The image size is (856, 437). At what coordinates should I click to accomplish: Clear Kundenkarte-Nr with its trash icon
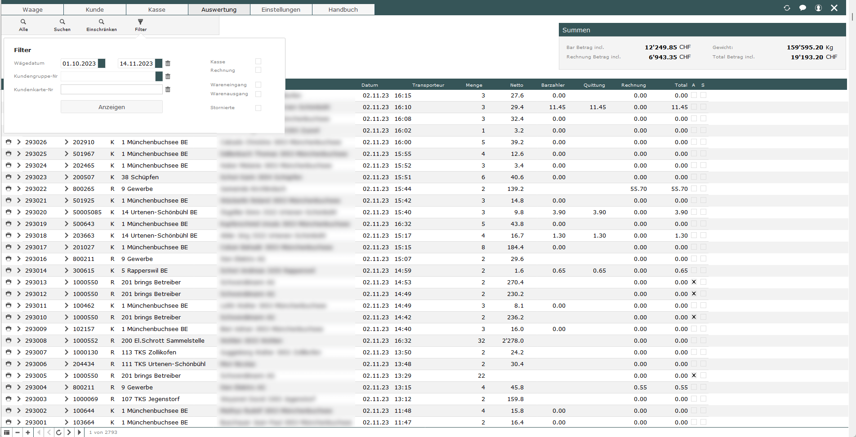[168, 90]
